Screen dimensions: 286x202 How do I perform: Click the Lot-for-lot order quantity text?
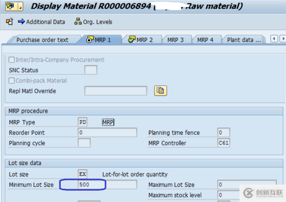(x=135, y=174)
